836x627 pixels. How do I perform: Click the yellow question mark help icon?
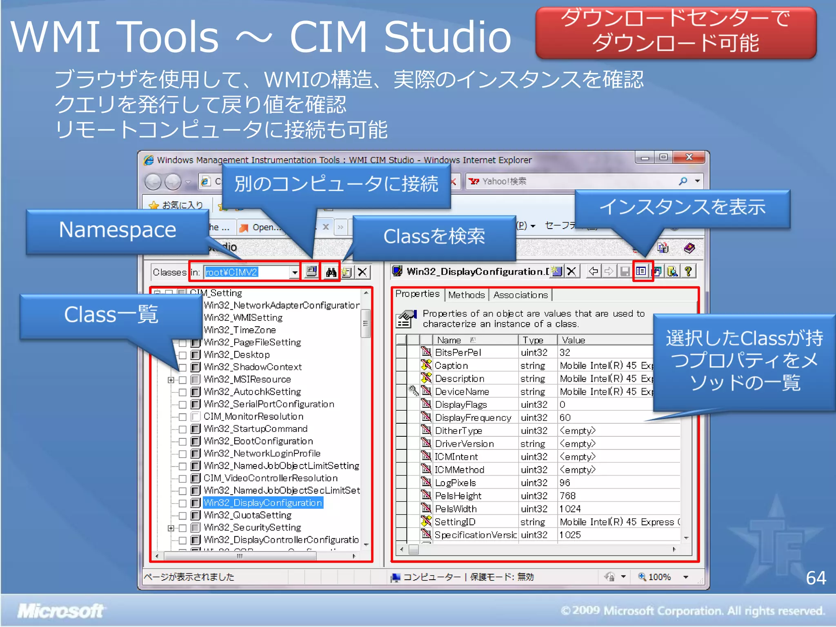688,271
